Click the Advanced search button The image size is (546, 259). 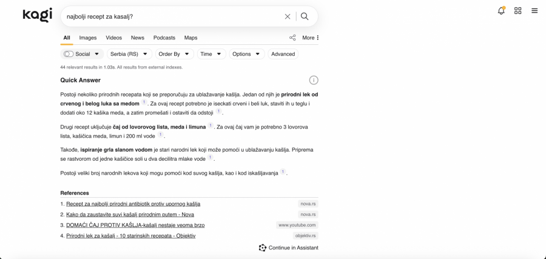[x=283, y=54]
